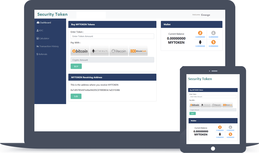Select the MYTOKEN receiving address text 0x7cB57B5A…
This screenshot has height=153, width=259.
[95, 90]
